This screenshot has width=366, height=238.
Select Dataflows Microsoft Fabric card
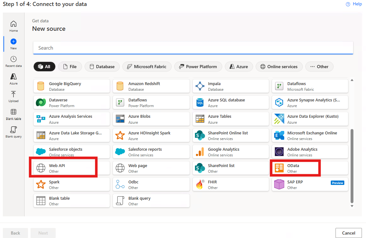310,86
